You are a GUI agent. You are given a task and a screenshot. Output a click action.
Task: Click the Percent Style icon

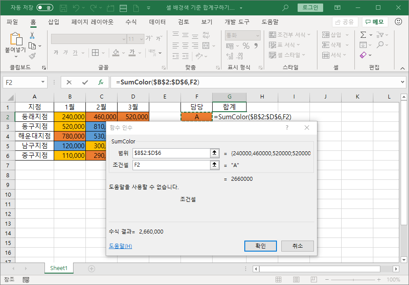point(246,46)
